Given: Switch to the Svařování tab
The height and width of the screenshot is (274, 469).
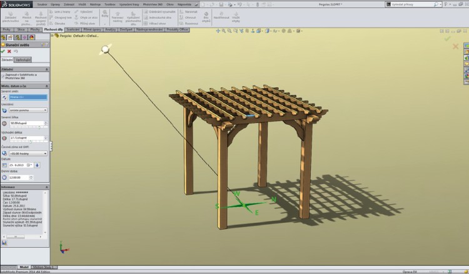Looking at the screenshot, I should [x=73, y=29].
